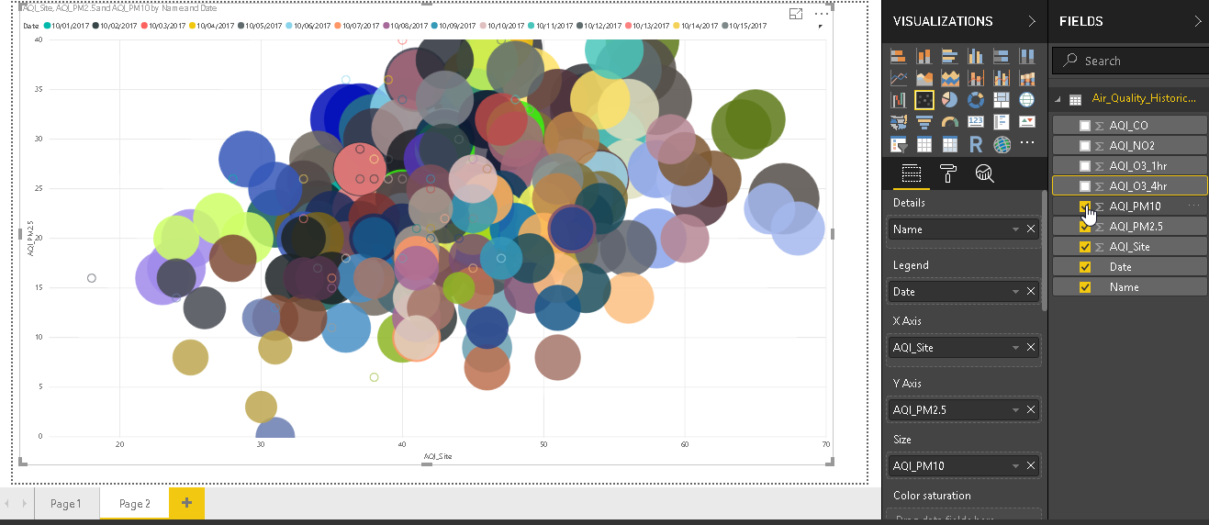Collapse the Air_Quality_Historic table tree
The image size is (1209, 525).
point(1058,99)
